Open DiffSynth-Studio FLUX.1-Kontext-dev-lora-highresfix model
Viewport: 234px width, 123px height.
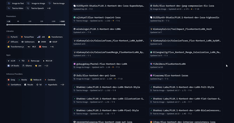(186, 19)
